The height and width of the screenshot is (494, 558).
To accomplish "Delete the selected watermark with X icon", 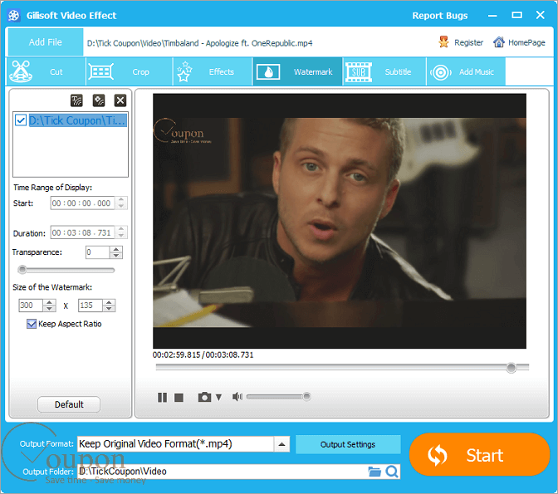I will (x=120, y=100).
